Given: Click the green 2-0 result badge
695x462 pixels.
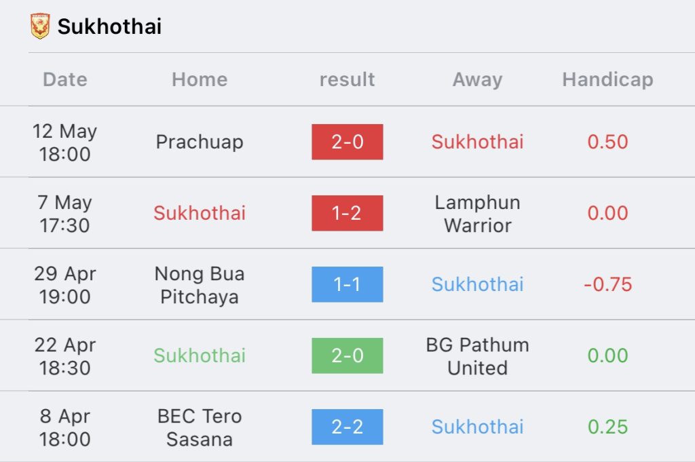Looking at the screenshot, I should [x=347, y=355].
